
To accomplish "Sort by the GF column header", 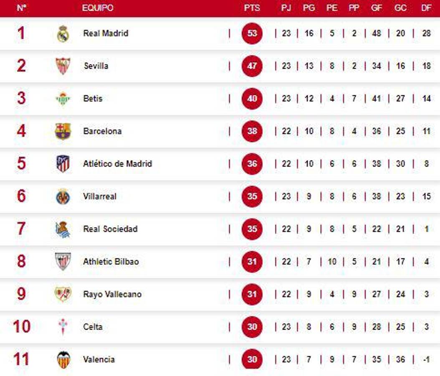I will click(377, 8).
